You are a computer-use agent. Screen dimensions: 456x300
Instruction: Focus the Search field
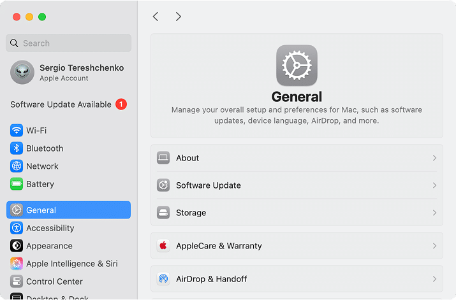click(x=69, y=43)
